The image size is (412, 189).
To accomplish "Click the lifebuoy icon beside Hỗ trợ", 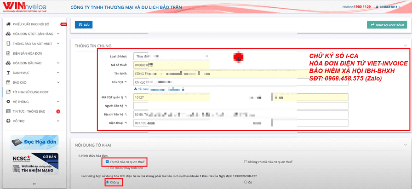I will [x=8, y=121].
